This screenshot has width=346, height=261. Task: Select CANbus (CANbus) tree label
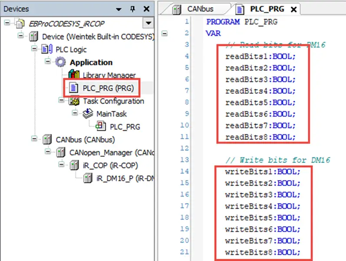click(x=86, y=139)
